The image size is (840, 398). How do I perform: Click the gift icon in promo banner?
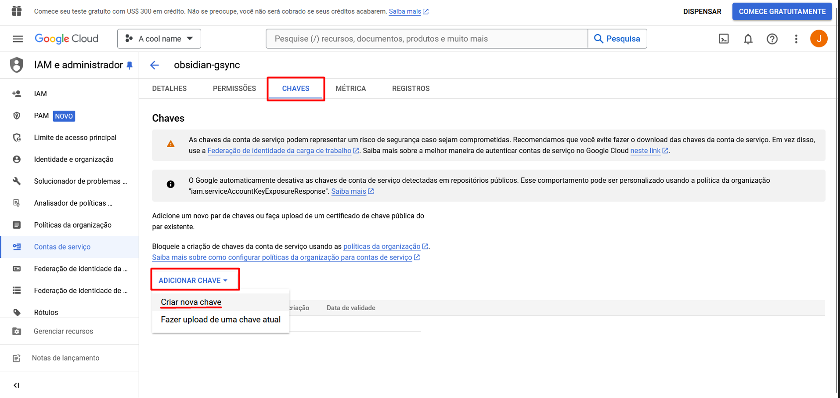tap(17, 11)
